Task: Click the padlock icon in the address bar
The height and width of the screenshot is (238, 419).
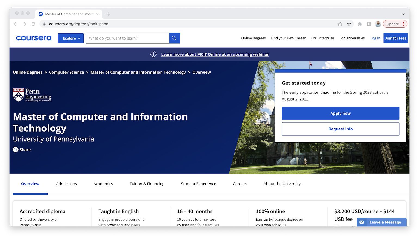Action: coord(44,24)
